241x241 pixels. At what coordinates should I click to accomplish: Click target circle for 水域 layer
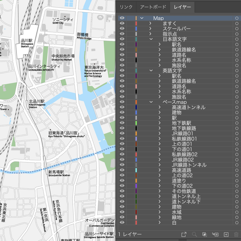(x=237, y=212)
